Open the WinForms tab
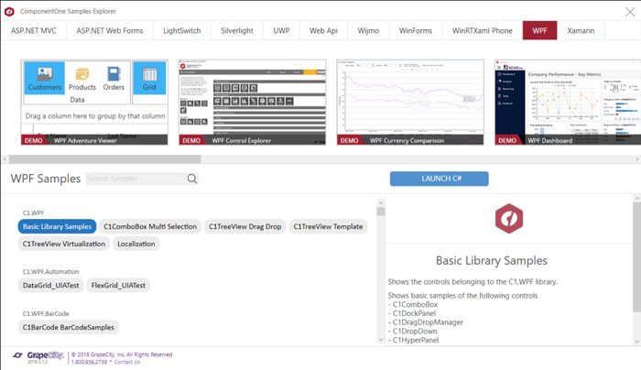Screen dimensions: 641x370 416,30
